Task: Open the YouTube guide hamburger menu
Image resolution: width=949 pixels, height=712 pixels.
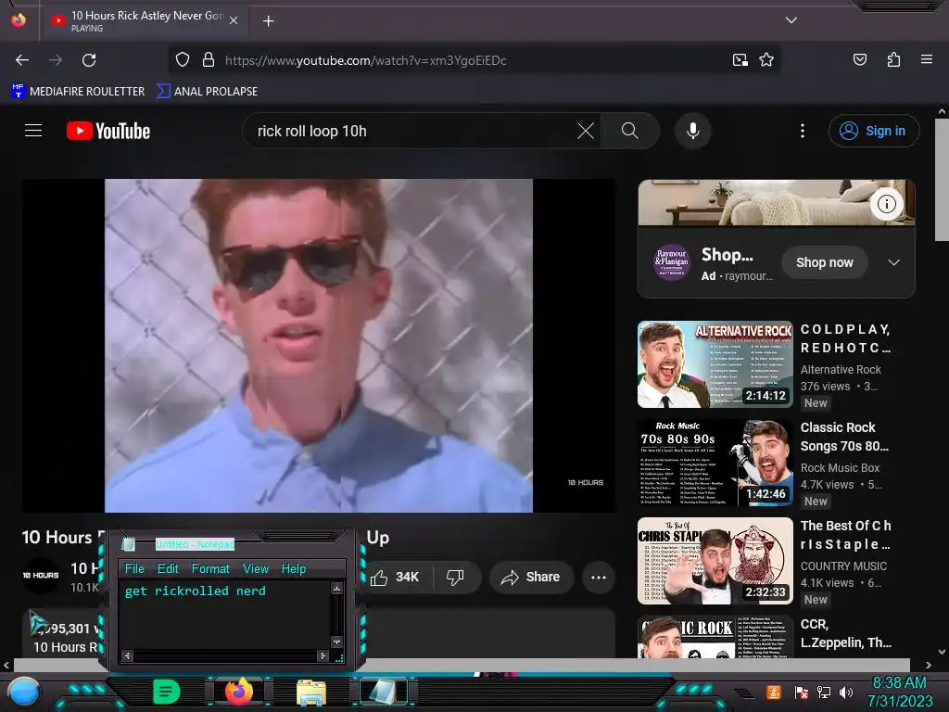Action: tap(33, 131)
